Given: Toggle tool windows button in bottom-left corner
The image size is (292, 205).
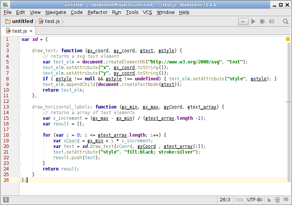Looking at the screenshot, I should coord(6,200).
